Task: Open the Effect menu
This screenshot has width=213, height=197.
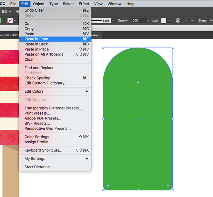Action: click(x=84, y=4)
